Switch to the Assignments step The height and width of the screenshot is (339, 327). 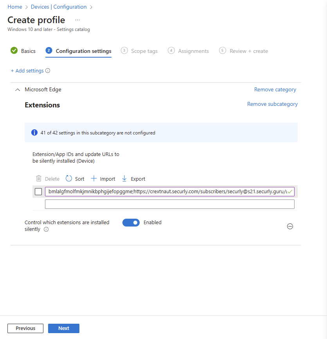coord(188,51)
